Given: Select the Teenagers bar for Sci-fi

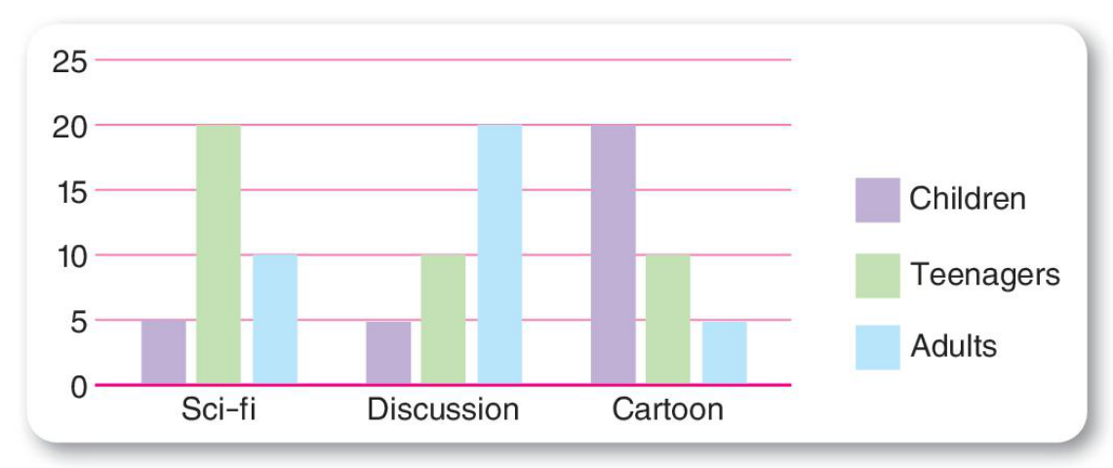Looking at the screenshot, I should coord(219,254).
